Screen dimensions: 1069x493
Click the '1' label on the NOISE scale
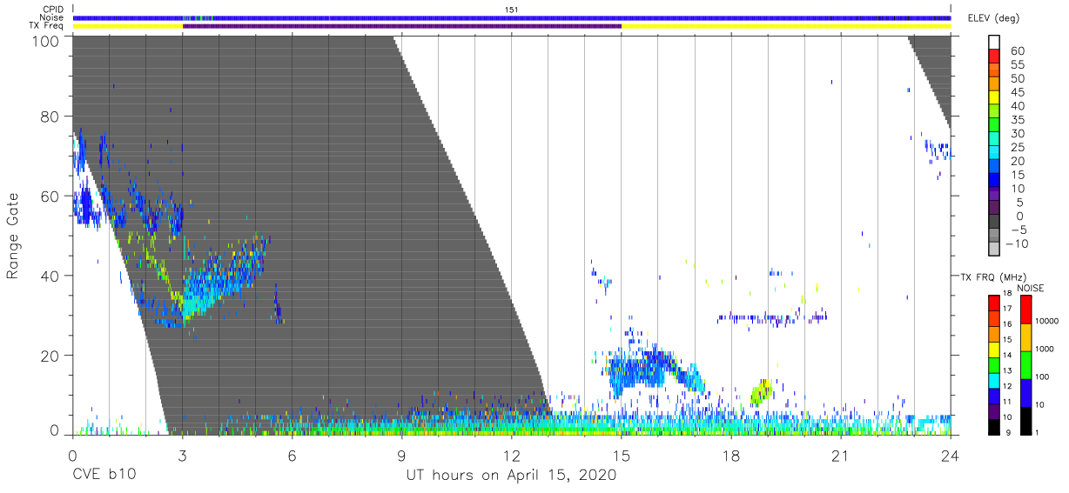tap(1038, 432)
